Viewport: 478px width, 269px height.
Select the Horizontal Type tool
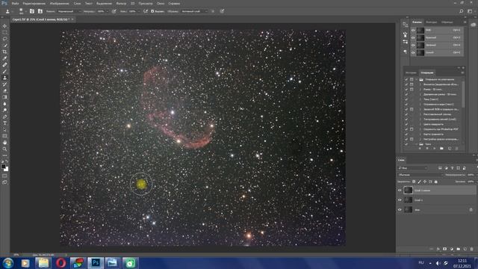click(4, 123)
